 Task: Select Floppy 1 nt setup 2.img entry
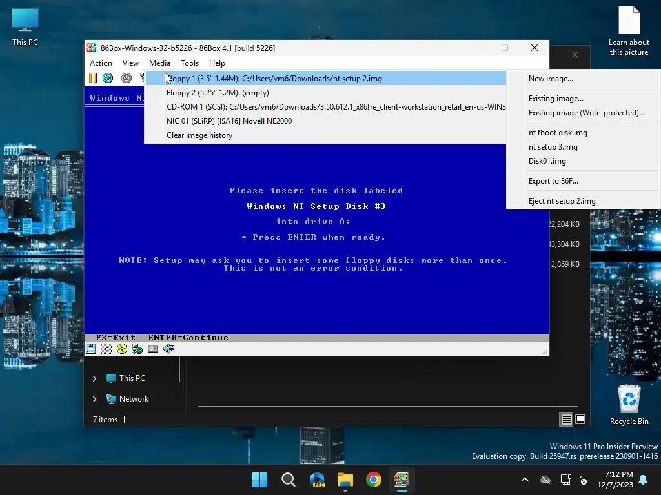325,78
